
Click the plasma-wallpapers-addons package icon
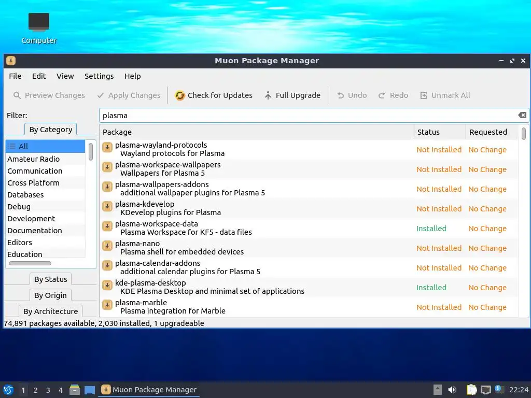click(107, 187)
